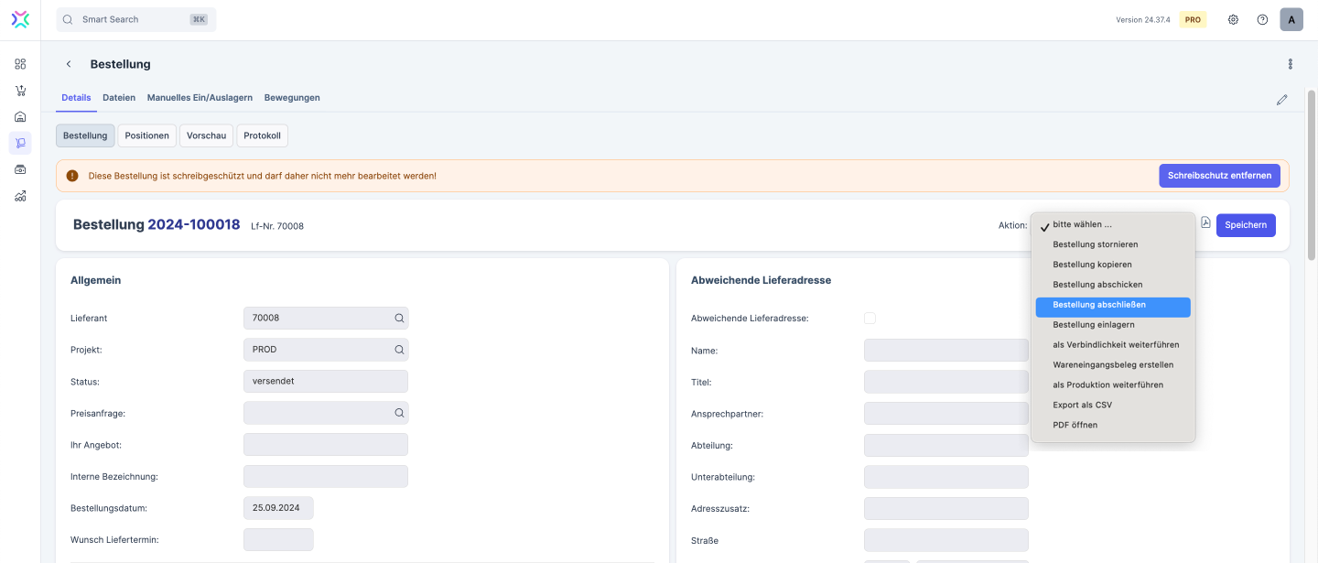Click the highlighted hand-truck purchasing sidebar icon

pos(20,143)
